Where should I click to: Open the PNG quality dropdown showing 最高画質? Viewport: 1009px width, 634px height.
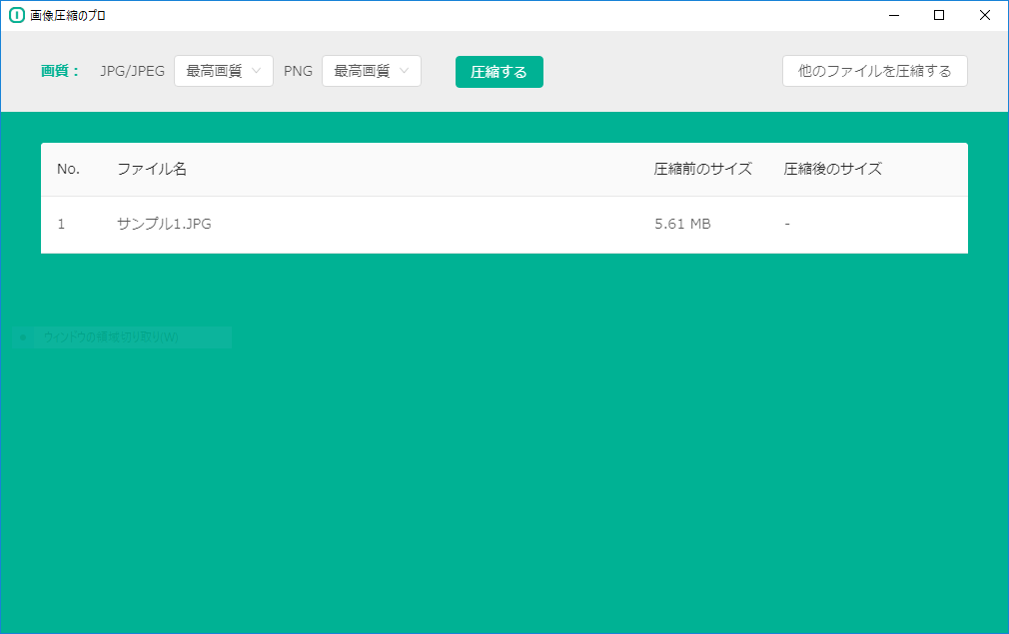point(364,71)
